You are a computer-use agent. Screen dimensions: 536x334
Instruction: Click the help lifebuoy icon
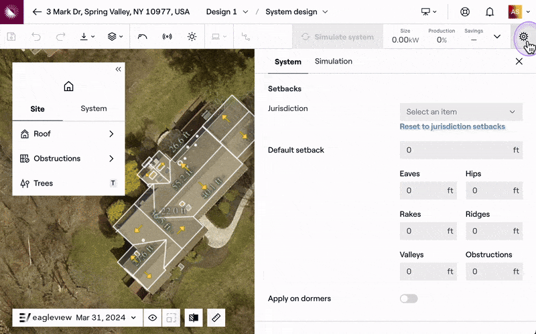coord(465,12)
